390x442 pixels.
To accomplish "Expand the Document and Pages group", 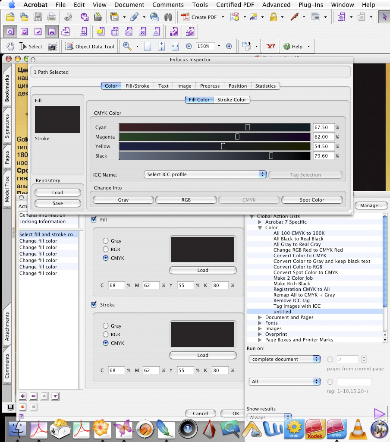I will pyautogui.click(x=260, y=317).
